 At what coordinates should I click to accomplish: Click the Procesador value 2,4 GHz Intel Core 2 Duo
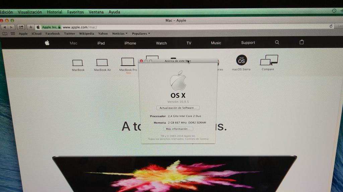(185, 116)
